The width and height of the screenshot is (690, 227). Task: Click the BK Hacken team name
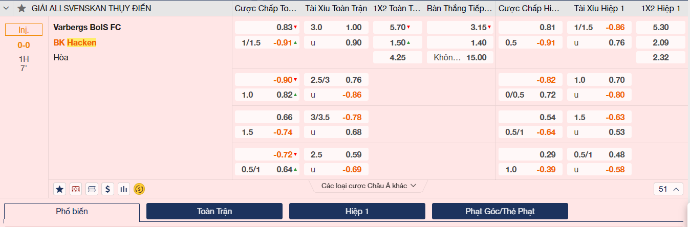tap(75, 43)
